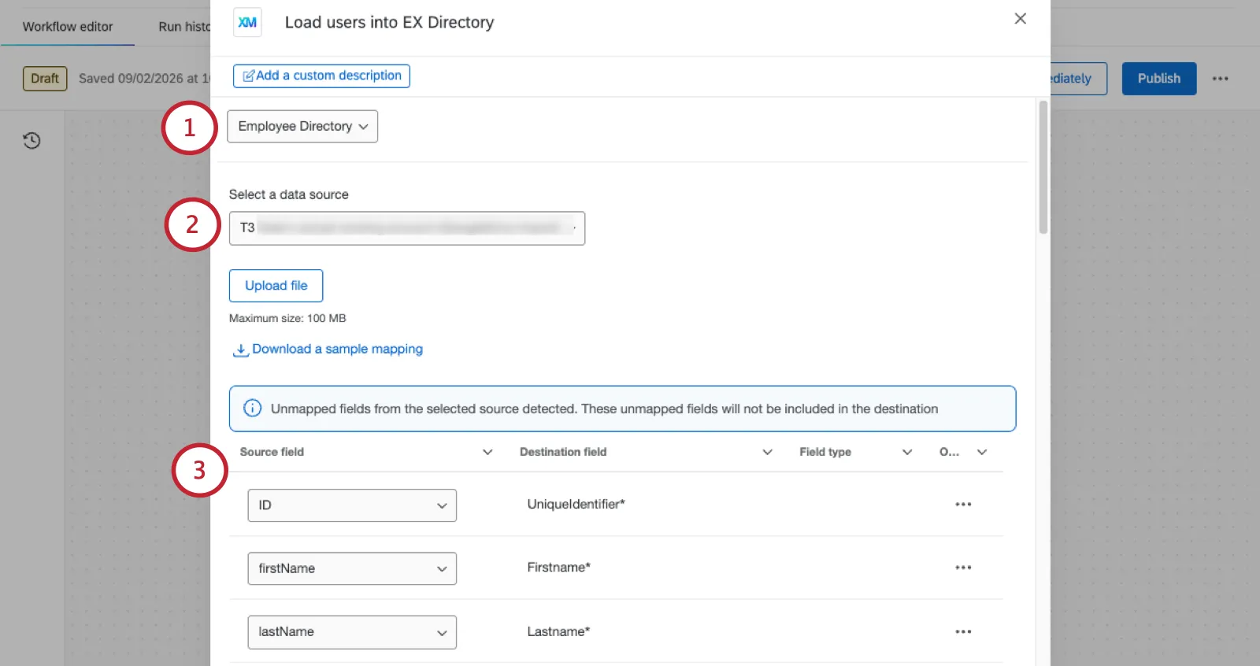Open the firstName source field dropdown
1260x666 pixels.
(x=352, y=568)
